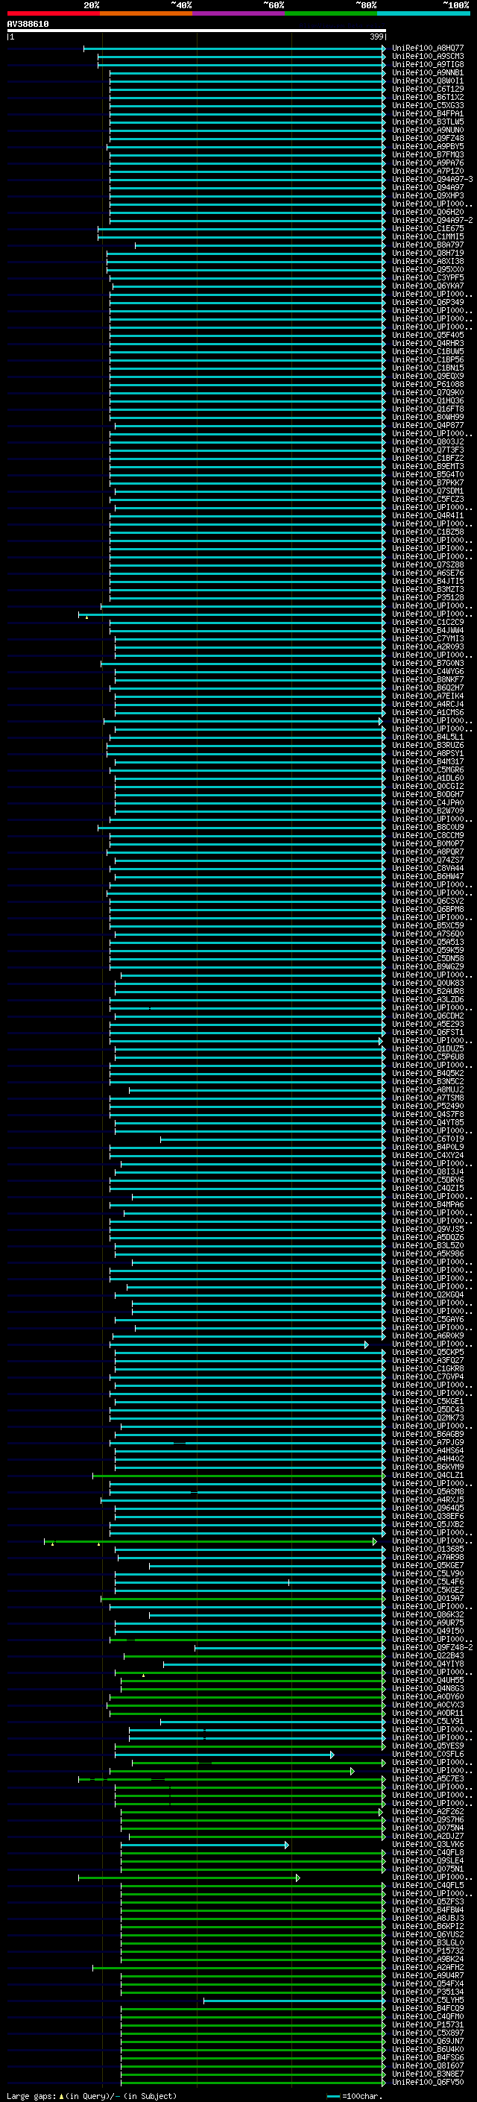Screen dimensions: 477x2102
Task: Open UniRef100_Q06H20 hit
Action: (x=427, y=213)
